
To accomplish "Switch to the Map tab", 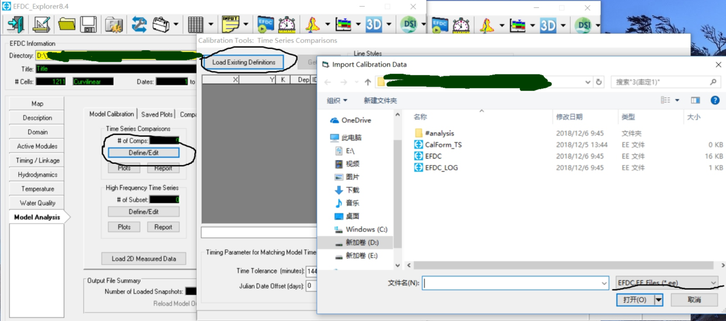I will 38,103.
